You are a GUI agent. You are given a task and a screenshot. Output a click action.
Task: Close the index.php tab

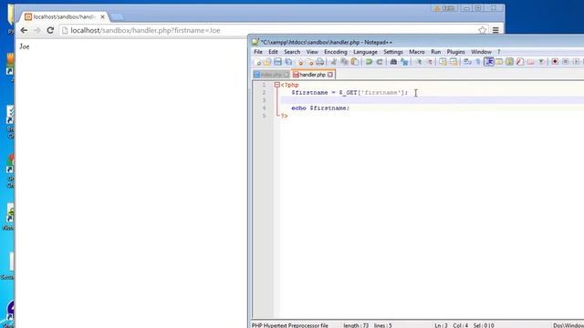[286, 75]
